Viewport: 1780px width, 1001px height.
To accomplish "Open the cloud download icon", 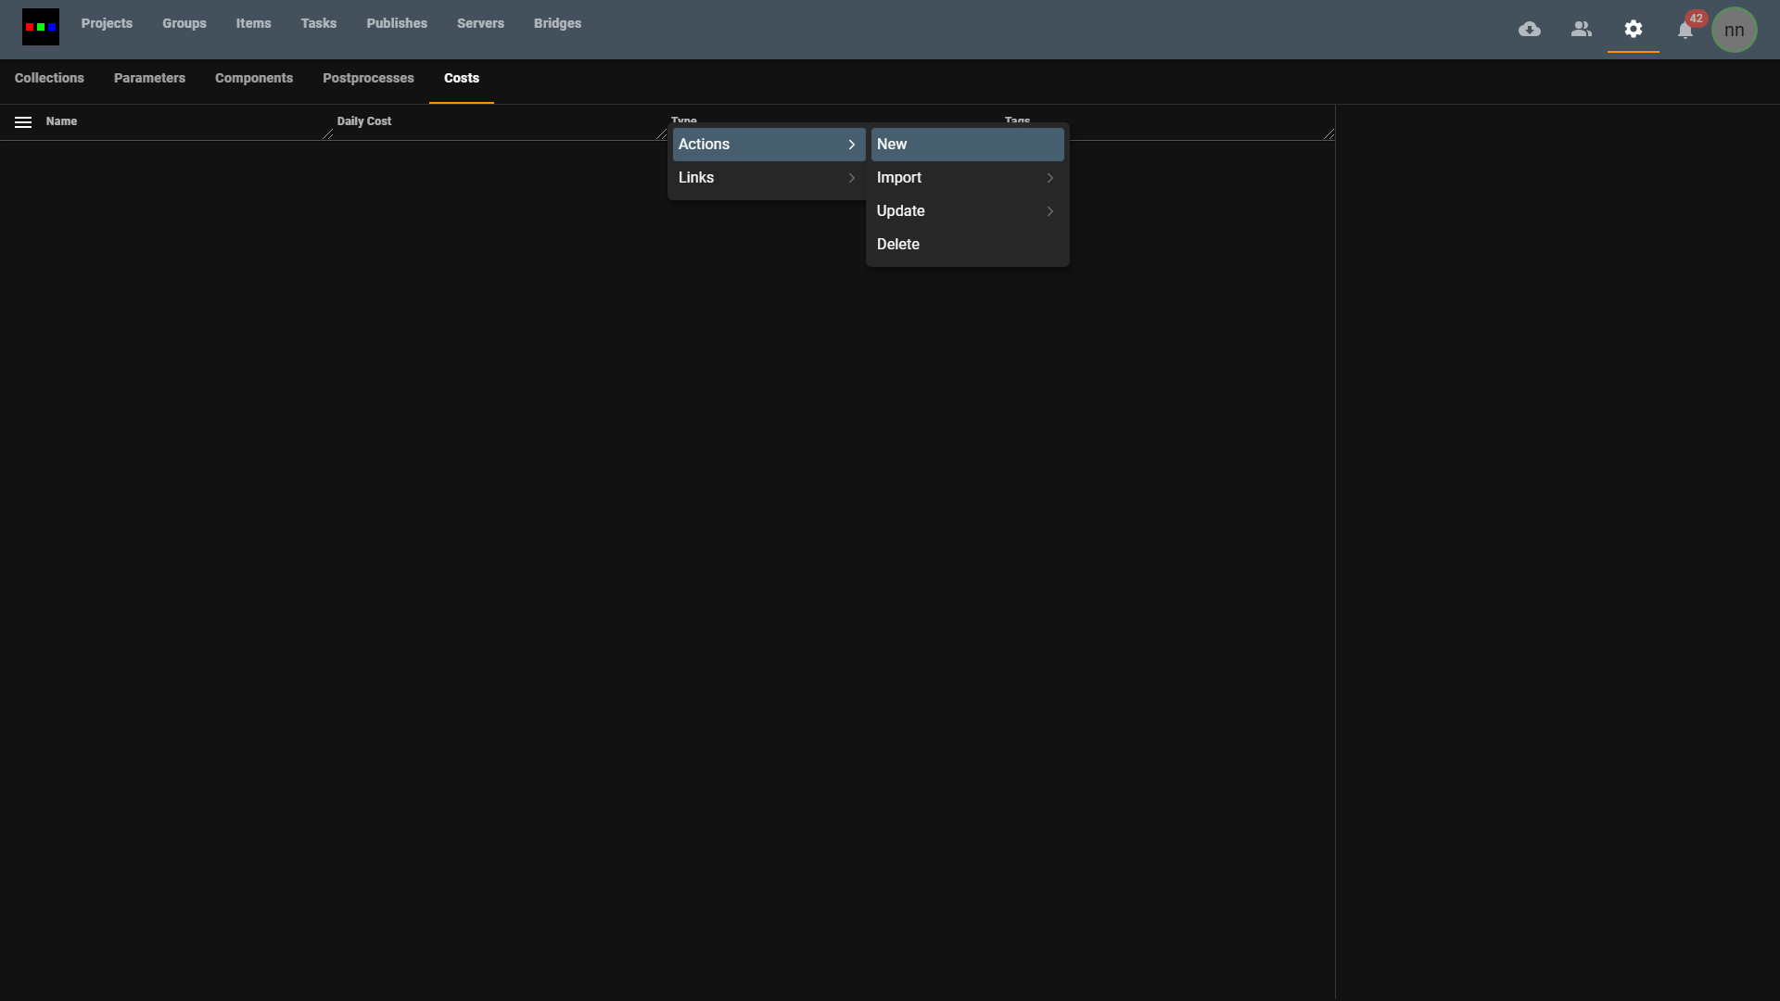I will (1530, 30).
